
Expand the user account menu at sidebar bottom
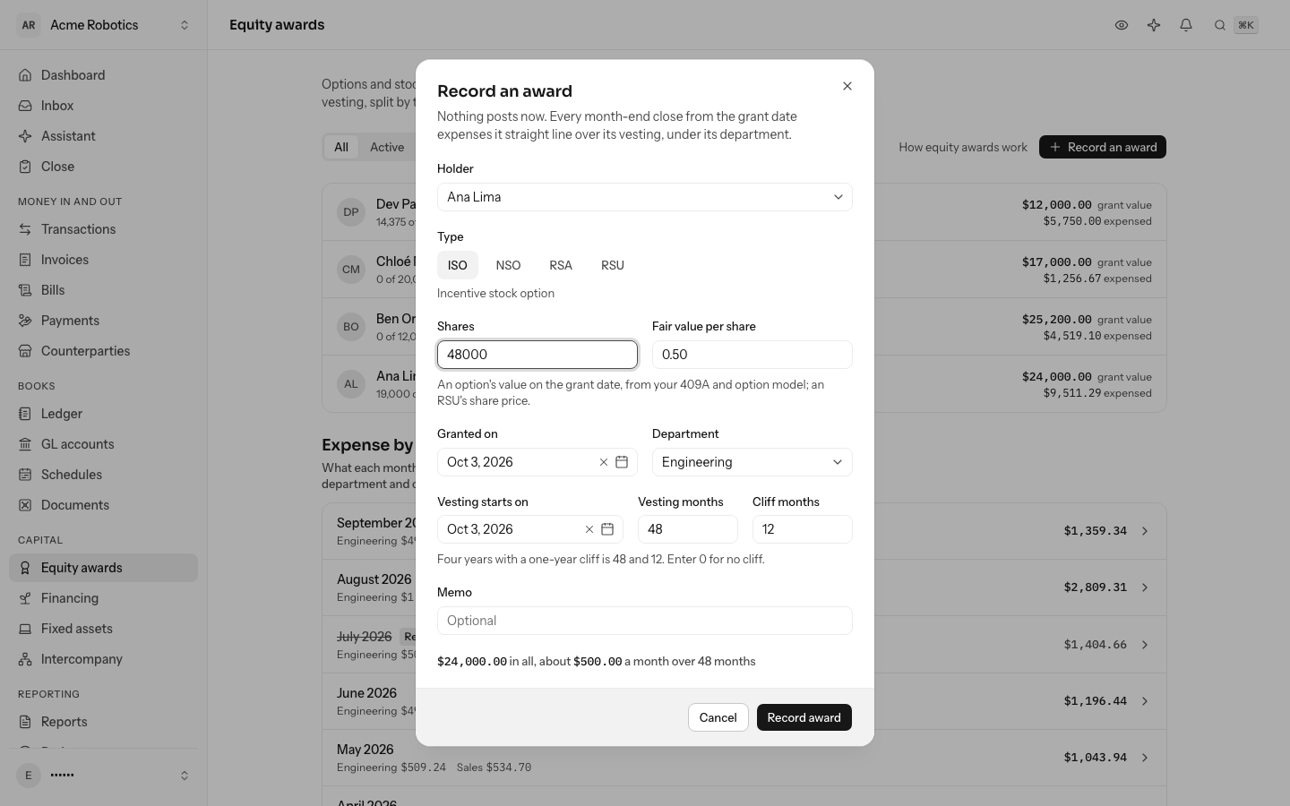[x=103, y=776]
